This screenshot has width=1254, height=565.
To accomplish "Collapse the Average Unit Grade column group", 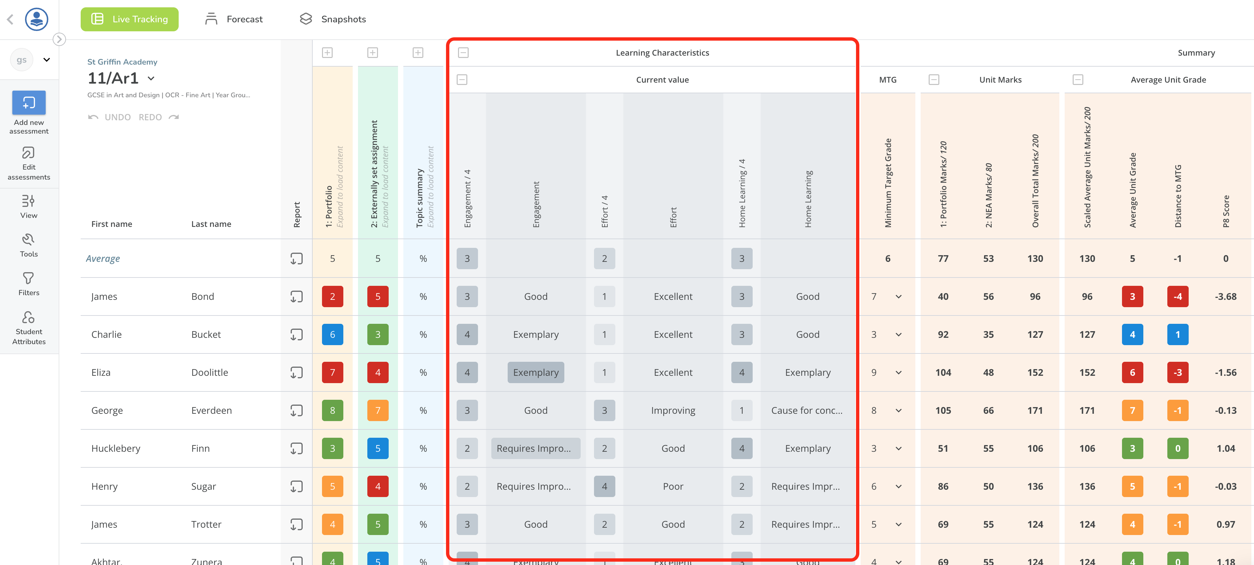I will pos(1078,79).
